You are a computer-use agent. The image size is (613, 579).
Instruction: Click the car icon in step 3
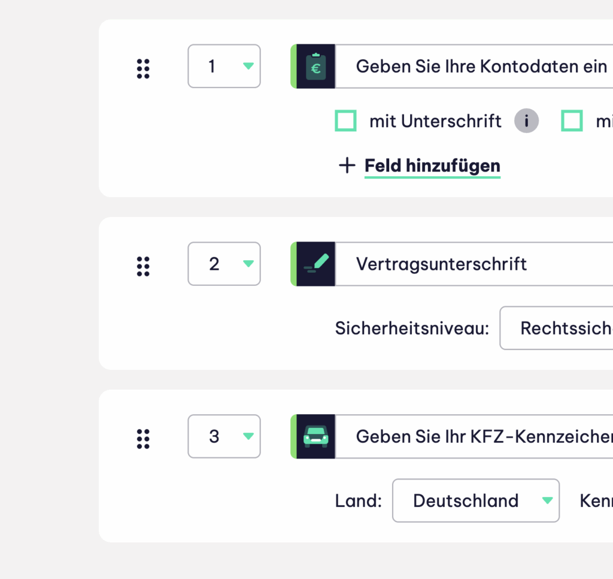[x=316, y=436]
